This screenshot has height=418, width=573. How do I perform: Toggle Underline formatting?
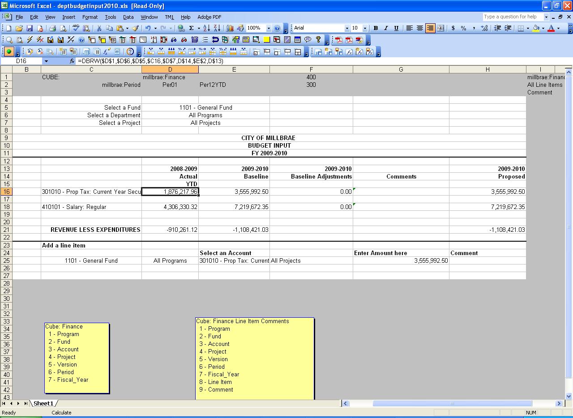(x=396, y=28)
